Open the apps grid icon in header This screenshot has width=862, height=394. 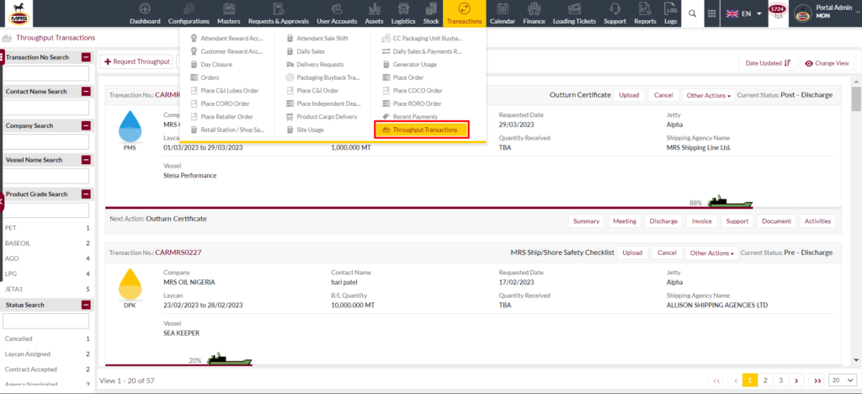click(x=711, y=13)
